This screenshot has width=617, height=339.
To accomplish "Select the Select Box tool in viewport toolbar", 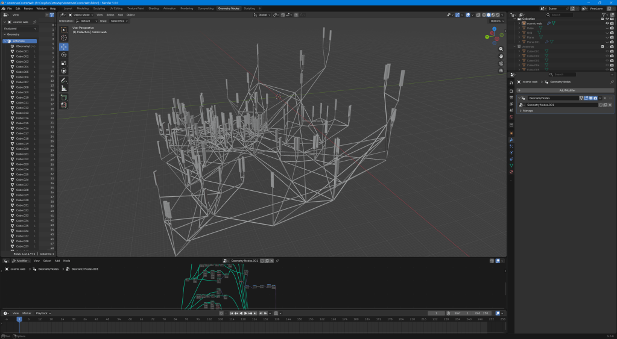I will coord(64,30).
